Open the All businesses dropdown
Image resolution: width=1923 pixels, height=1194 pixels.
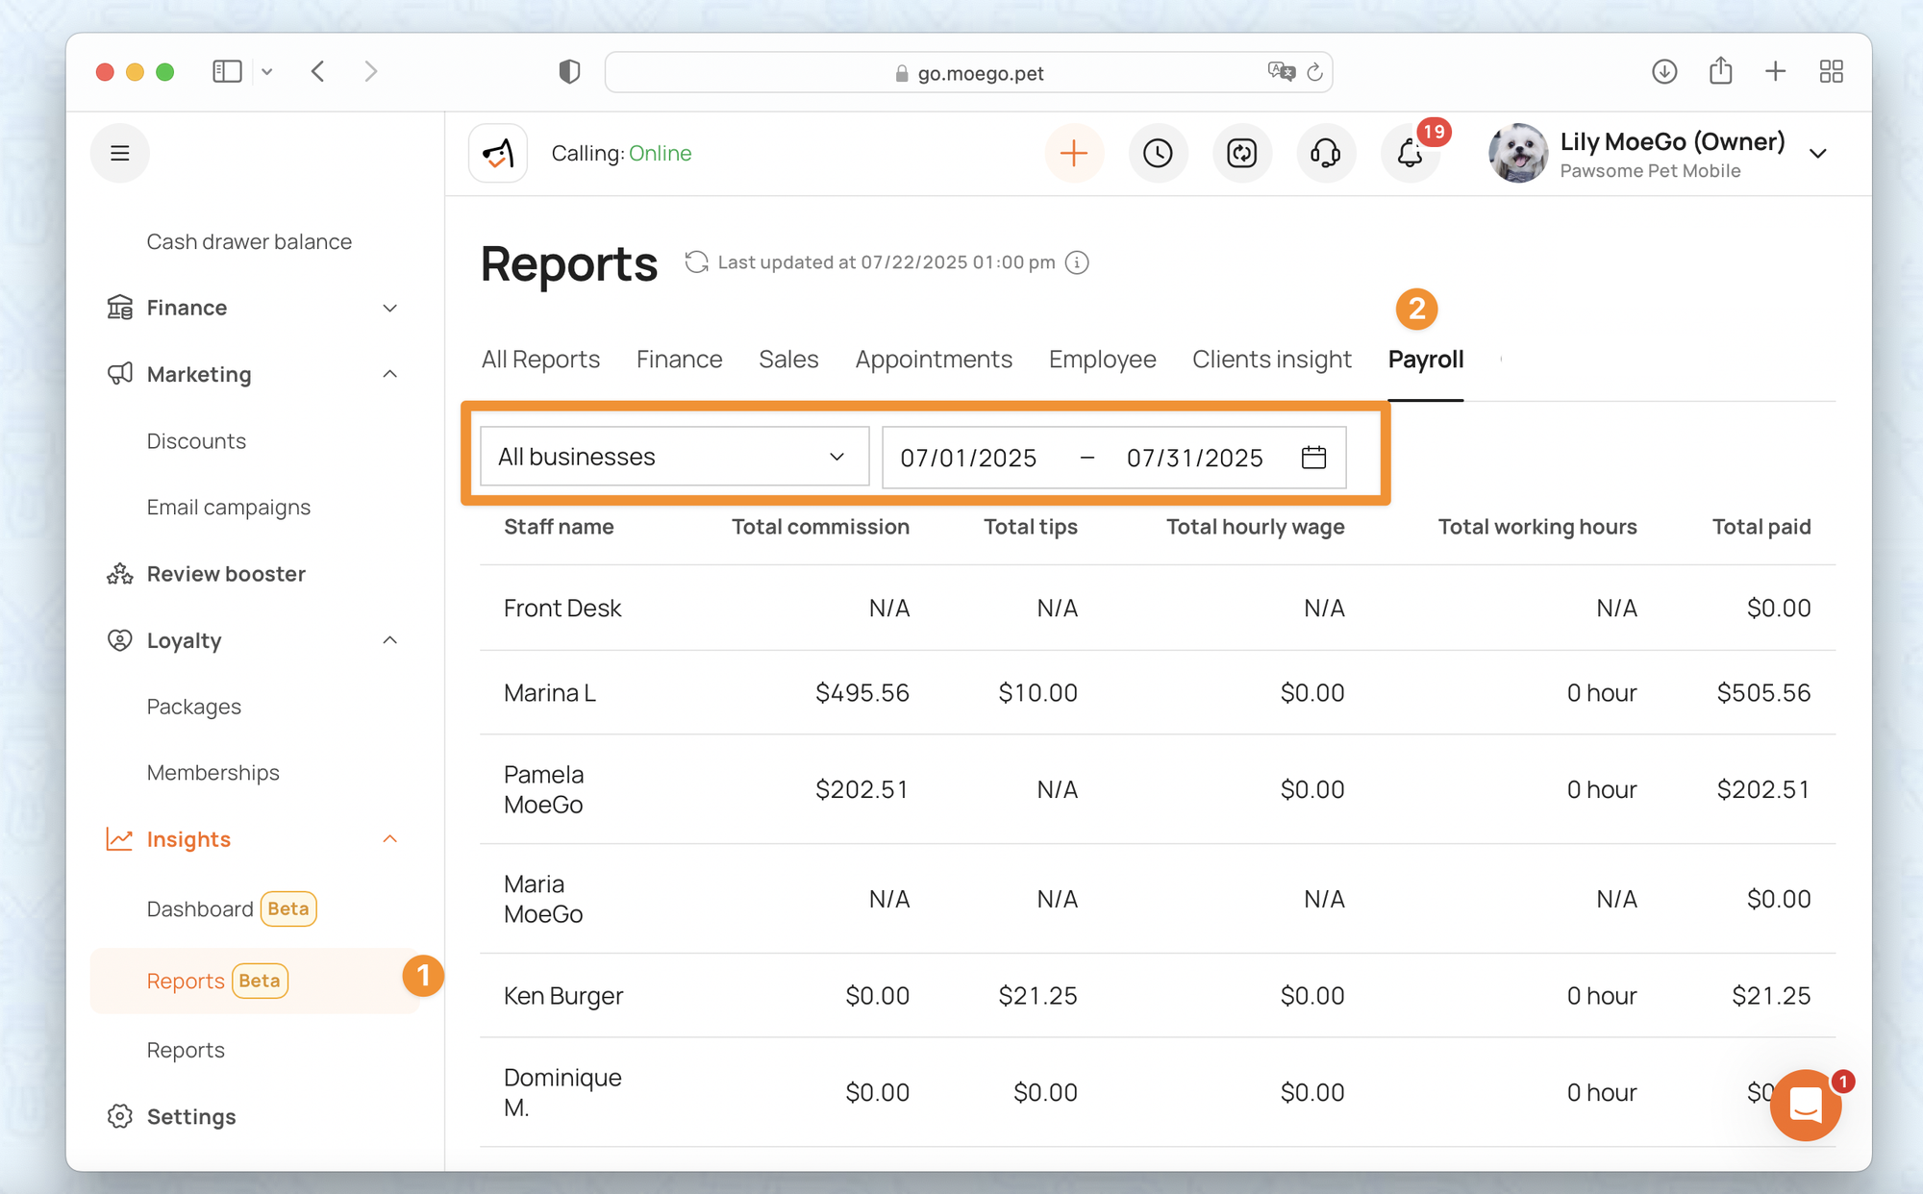tap(673, 458)
